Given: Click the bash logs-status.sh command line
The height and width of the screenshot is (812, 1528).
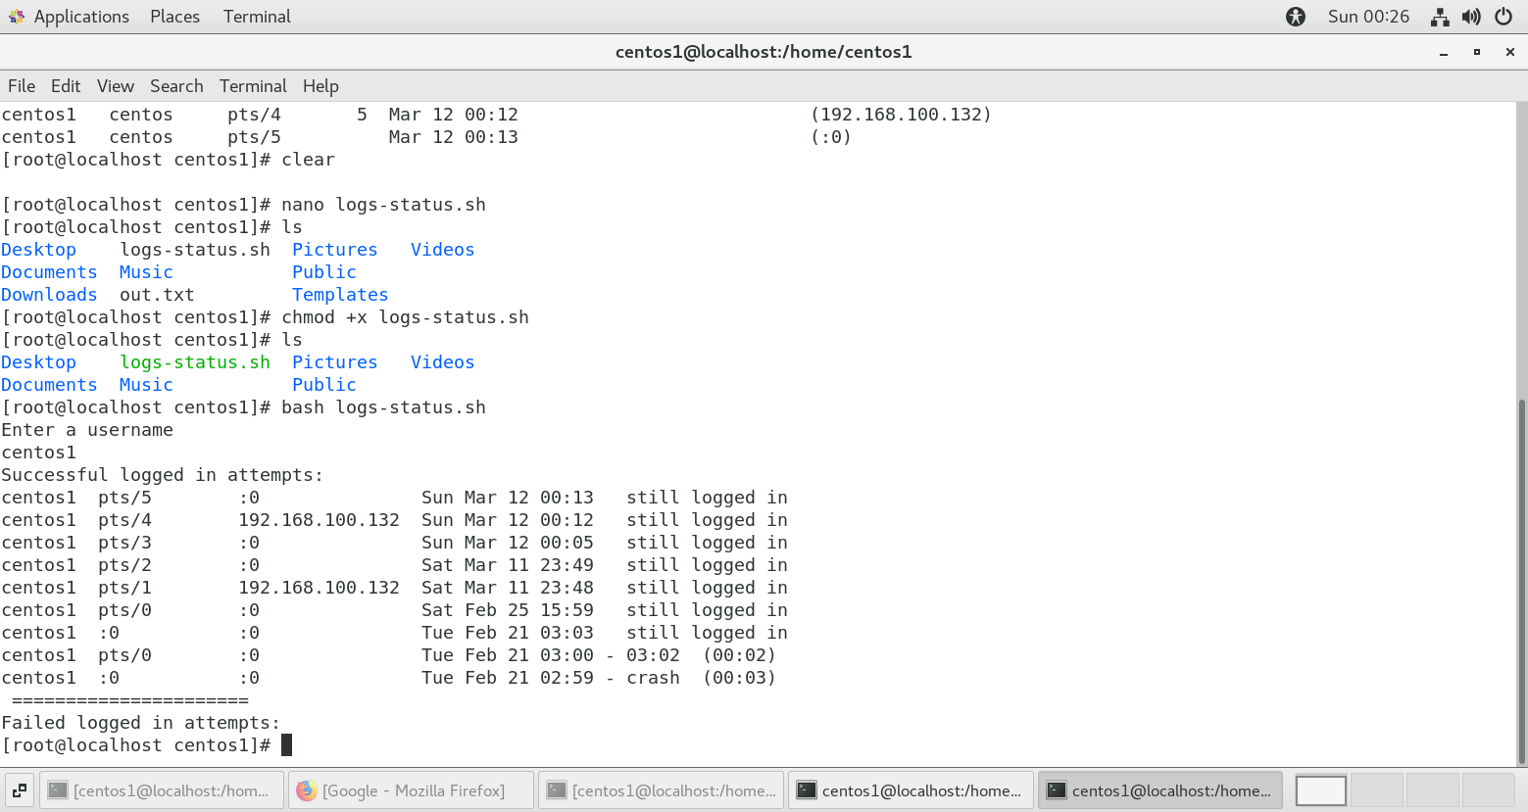Looking at the screenshot, I should [383, 407].
